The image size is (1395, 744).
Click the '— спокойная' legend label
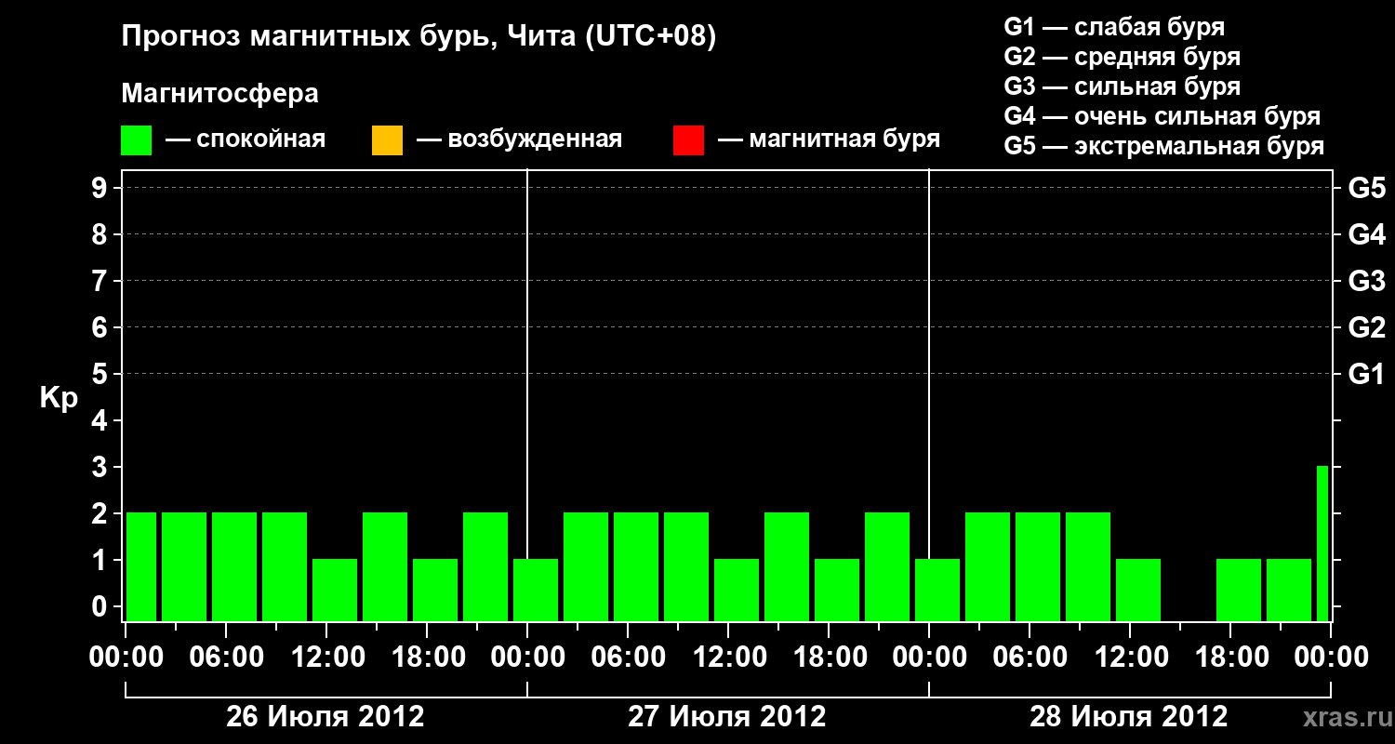pyautogui.click(x=246, y=140)
